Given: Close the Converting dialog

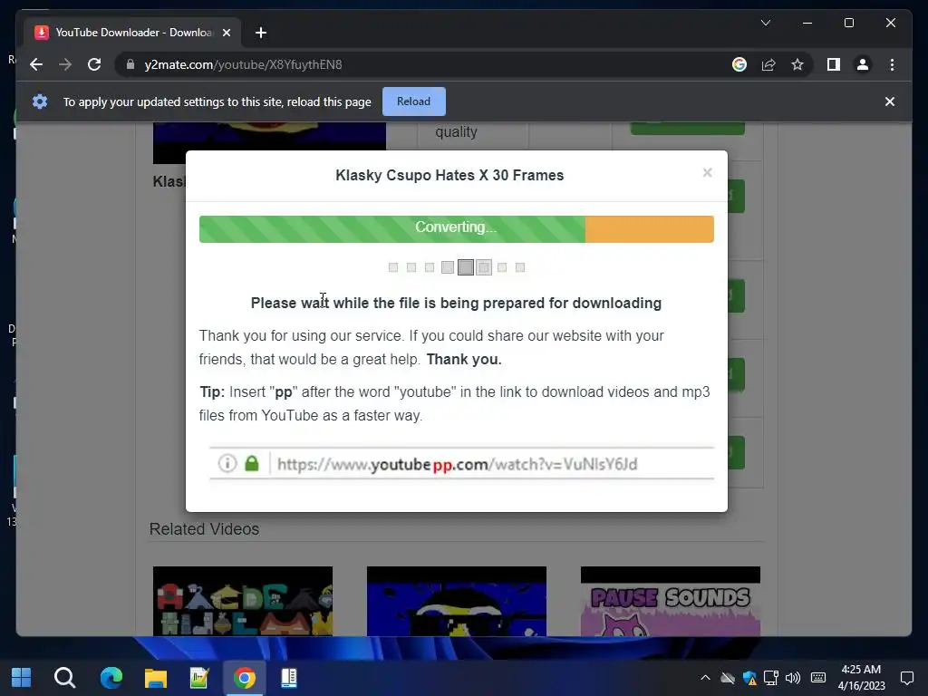Looking at the screenshot, I should pos(707,172).
